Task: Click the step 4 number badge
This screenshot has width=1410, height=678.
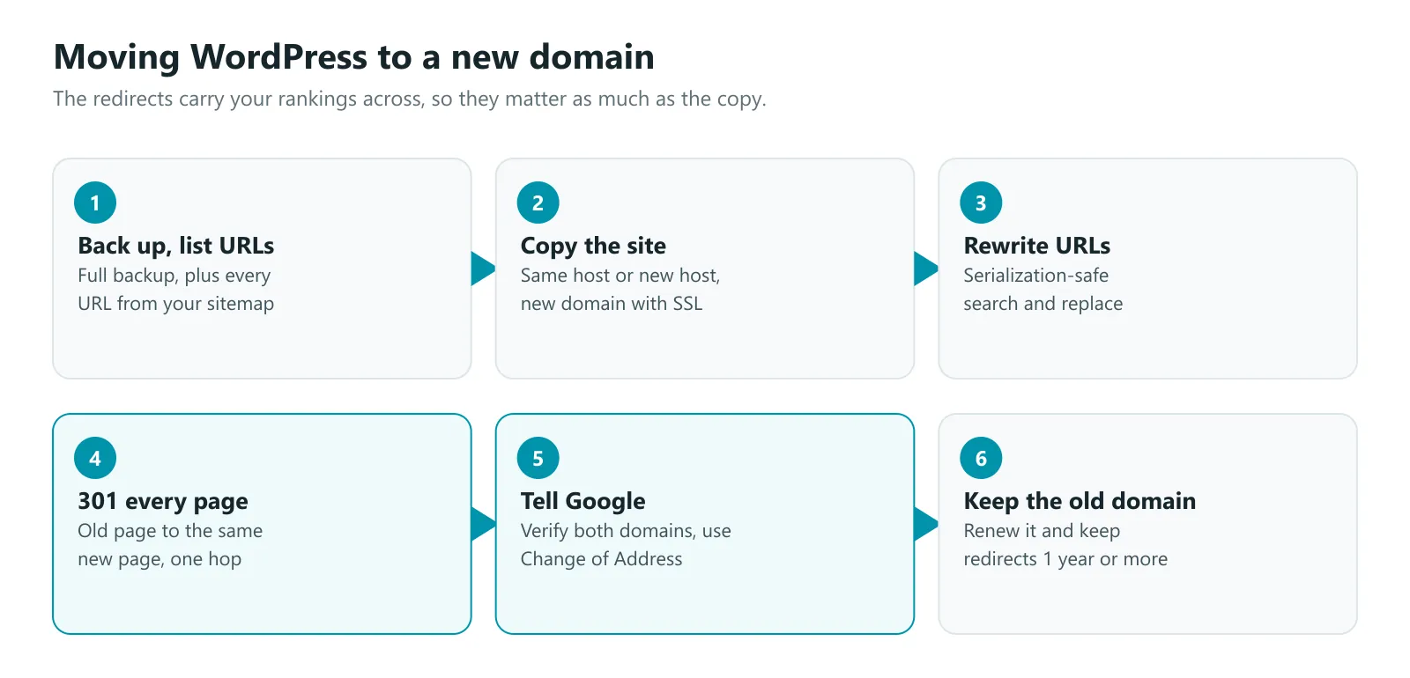Action: point(95,458)
